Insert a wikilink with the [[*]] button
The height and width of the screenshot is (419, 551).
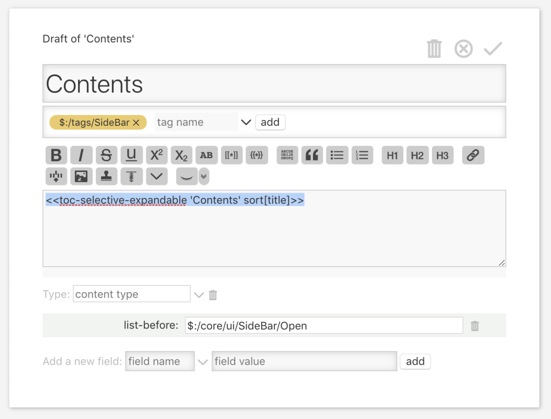232,155
